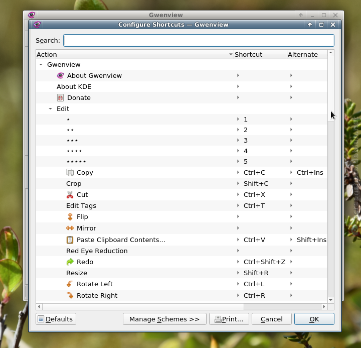Expand shortcut editor for About KDE
The image size is (361, 348).
(x=238, y=86)
